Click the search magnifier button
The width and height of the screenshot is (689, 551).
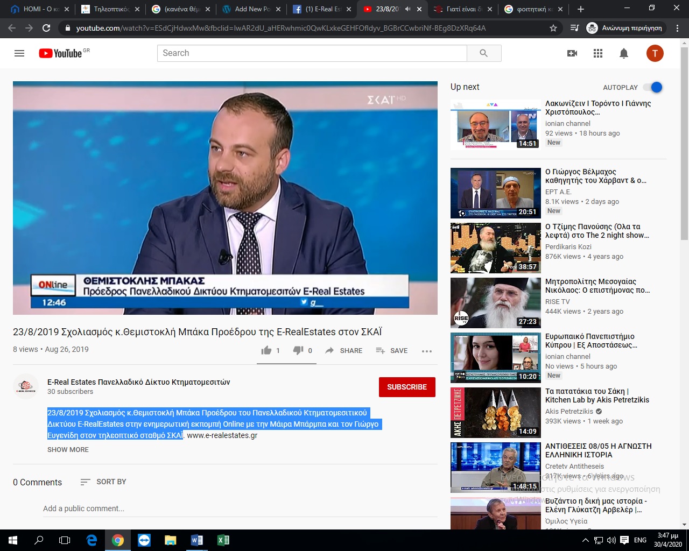click(483, 53)
